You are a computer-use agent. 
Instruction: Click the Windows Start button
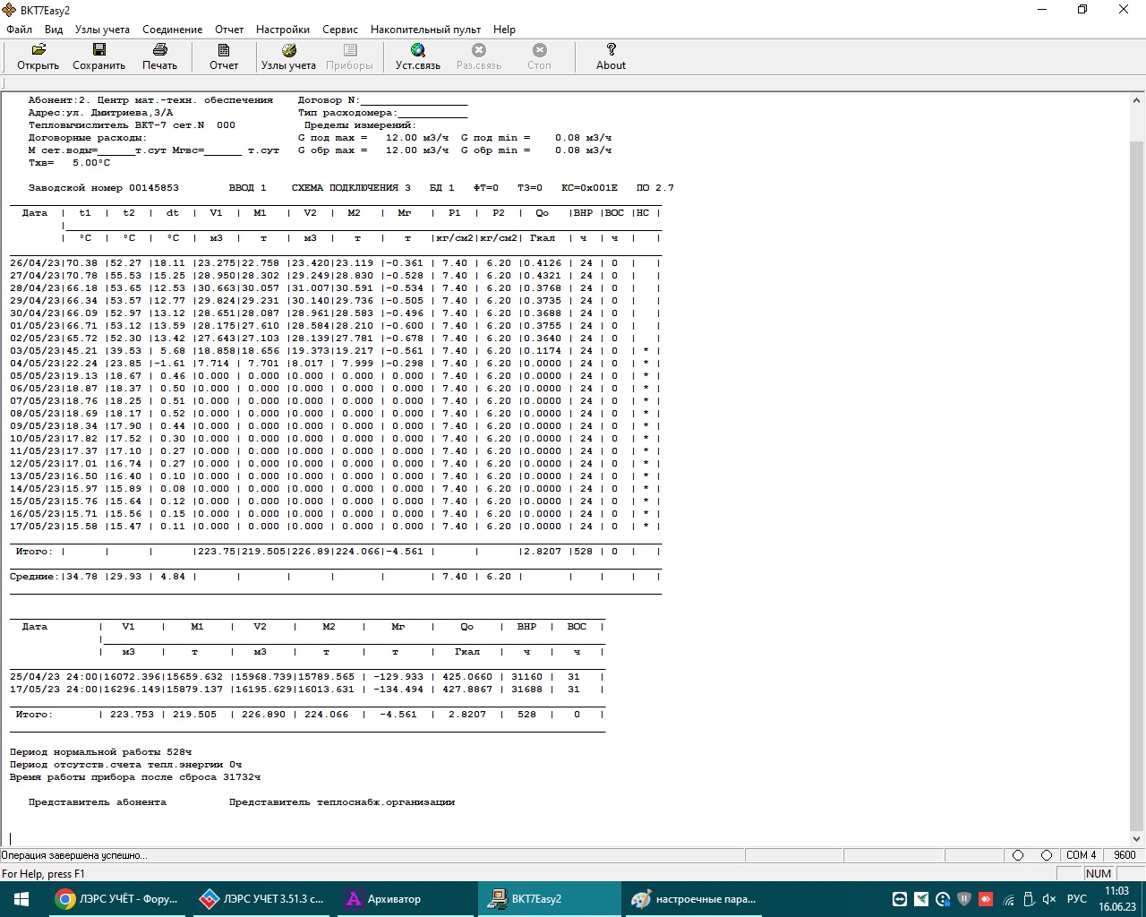(x=21, y=899)
